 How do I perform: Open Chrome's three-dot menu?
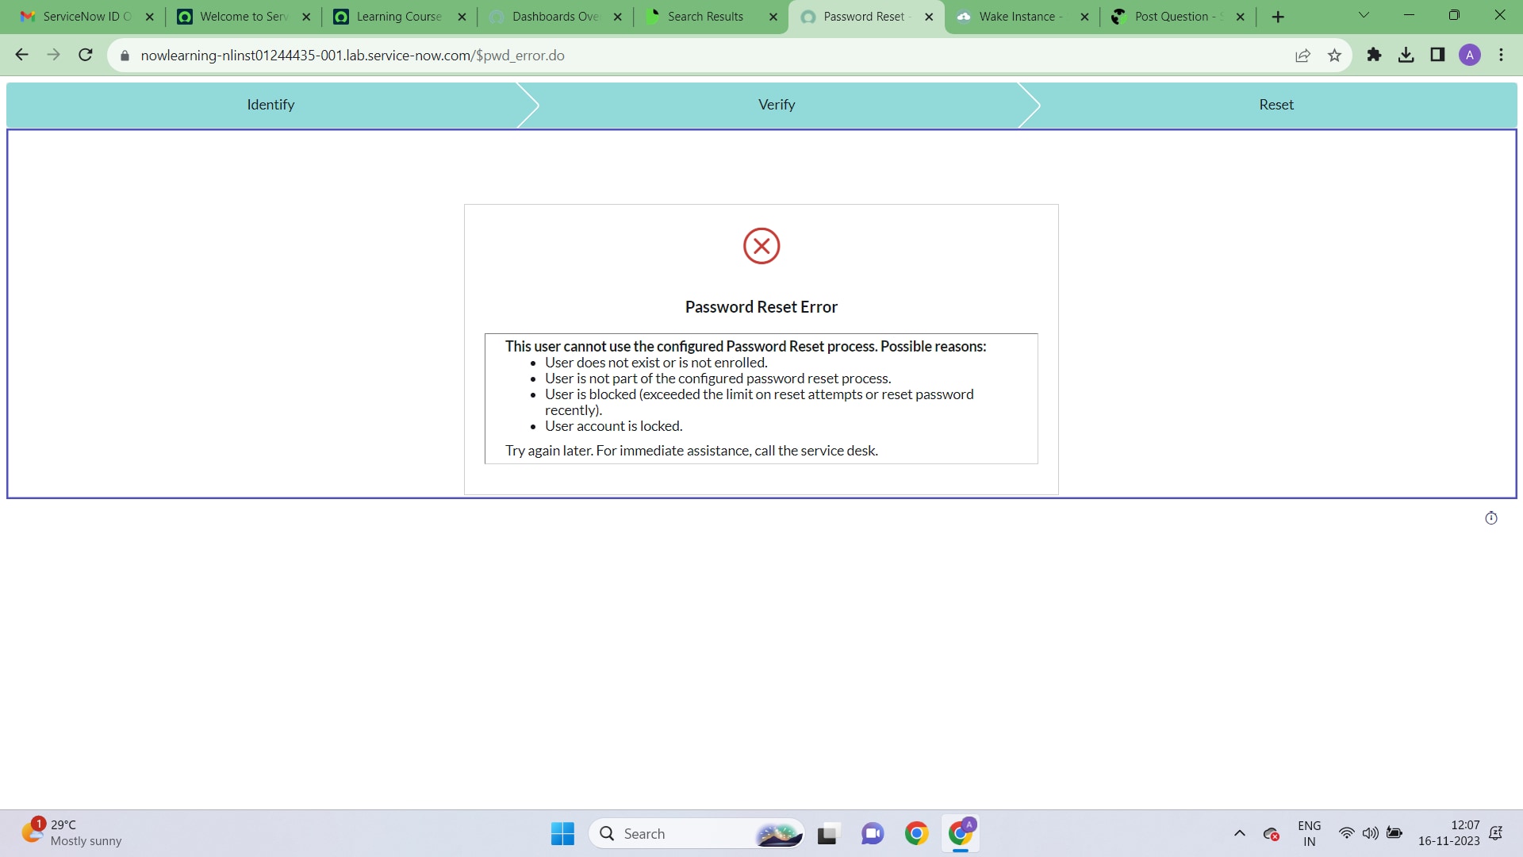pyautogui.click(x=1501, y=55)
